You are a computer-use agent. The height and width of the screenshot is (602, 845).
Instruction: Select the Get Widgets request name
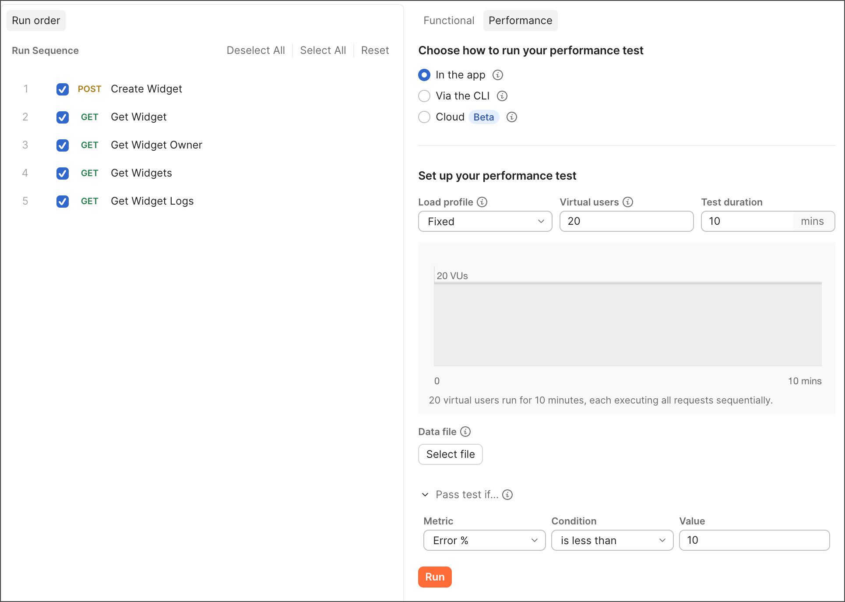click(141, 173)
